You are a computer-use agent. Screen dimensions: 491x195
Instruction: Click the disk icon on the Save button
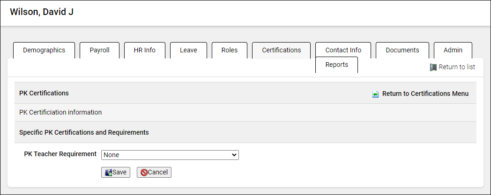108,173
